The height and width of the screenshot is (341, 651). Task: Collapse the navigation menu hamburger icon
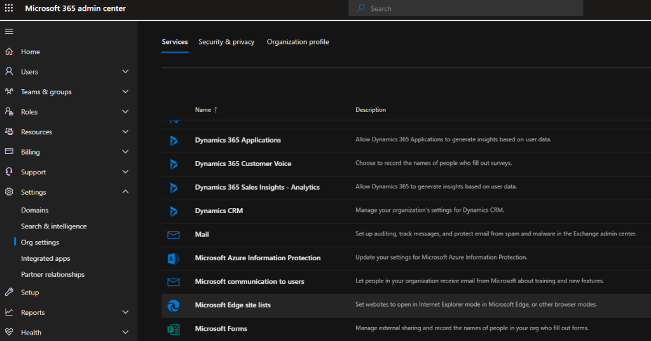coord(9,31)
